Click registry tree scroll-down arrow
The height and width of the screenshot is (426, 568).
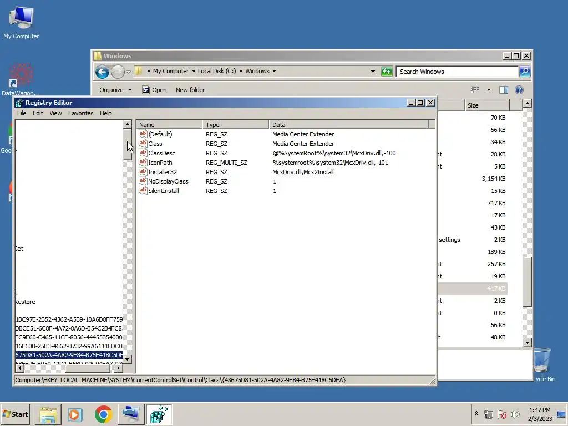(127, 359)
